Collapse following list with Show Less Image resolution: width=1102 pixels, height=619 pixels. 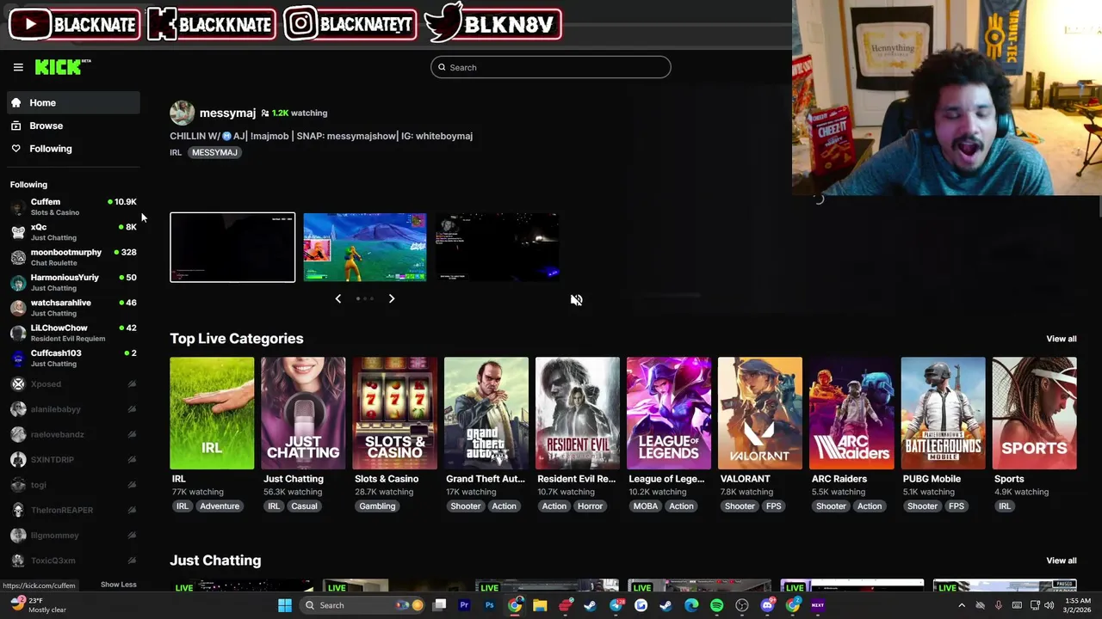pos(118,585)
